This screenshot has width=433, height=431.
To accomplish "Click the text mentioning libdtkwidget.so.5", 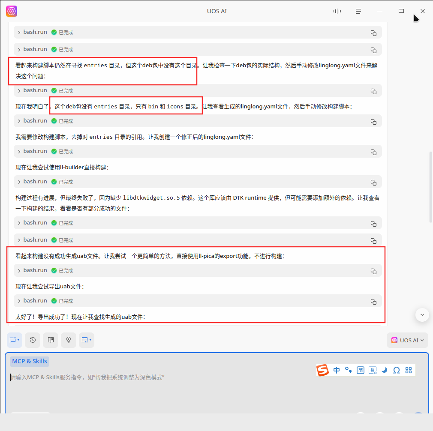I will (x=198, y=203).
